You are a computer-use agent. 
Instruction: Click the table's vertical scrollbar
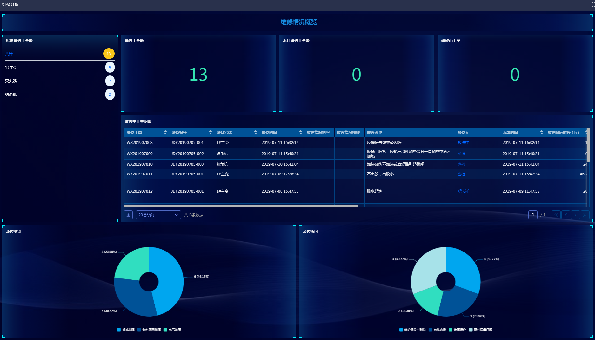pos(588,145)
